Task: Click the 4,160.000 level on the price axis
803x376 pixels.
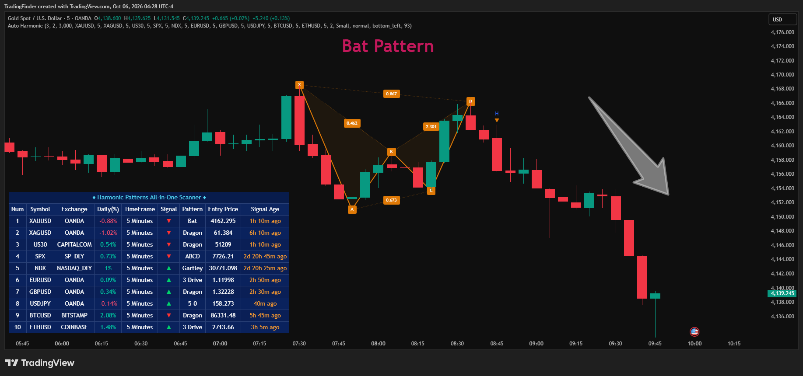Action: click(x=782, y=146)
